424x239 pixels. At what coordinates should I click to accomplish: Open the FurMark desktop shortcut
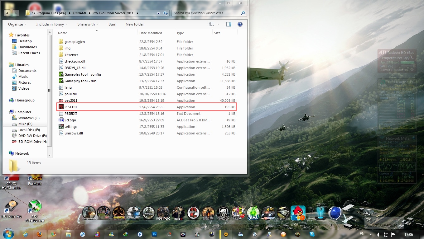[35, 180]
